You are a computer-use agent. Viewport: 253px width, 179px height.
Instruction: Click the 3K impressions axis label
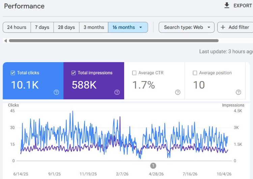236,127
